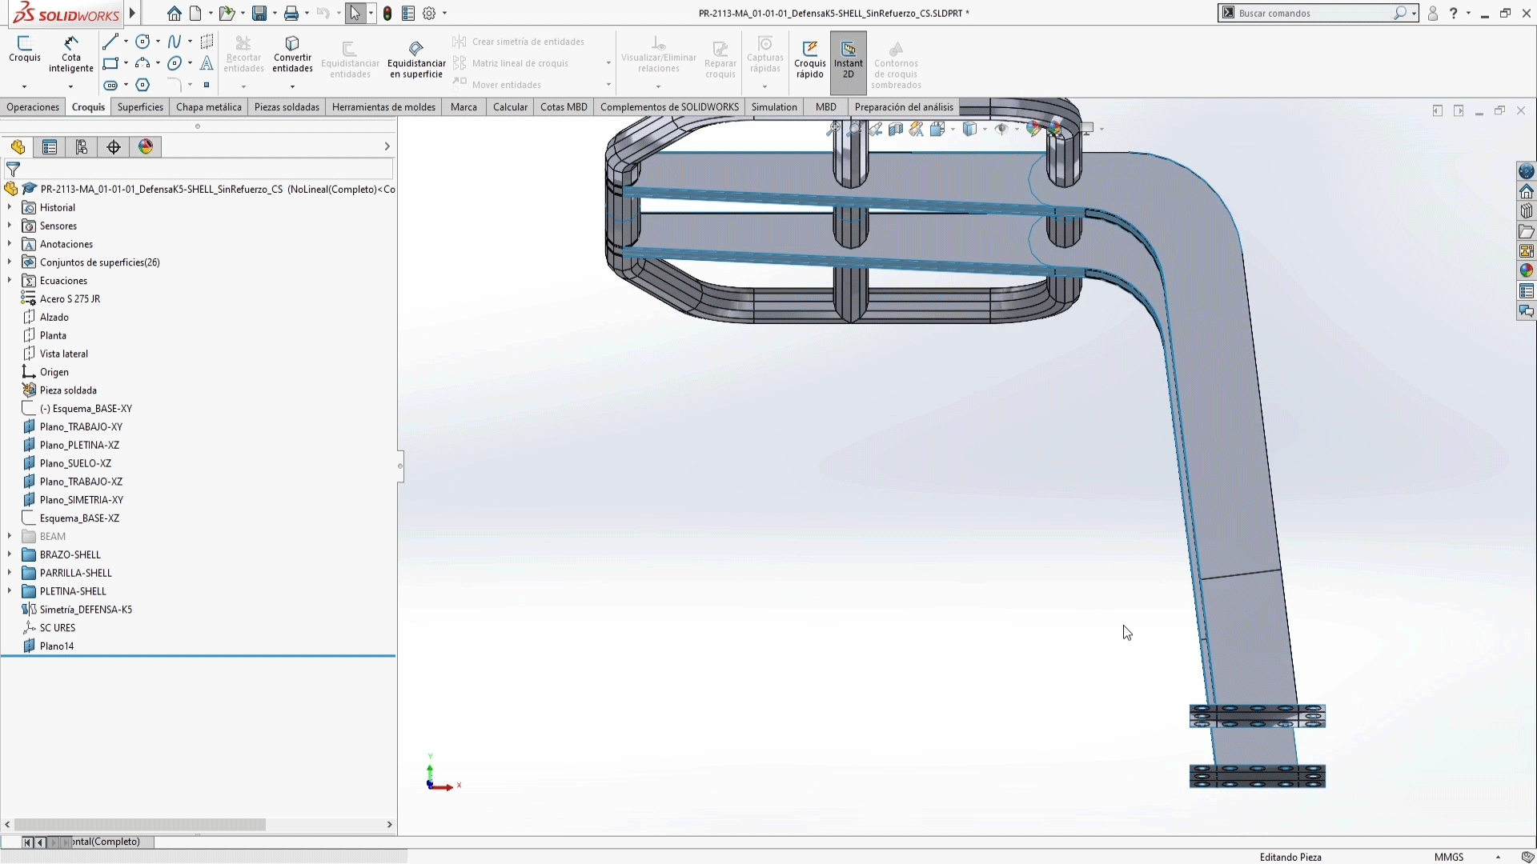Image resolution: width=1537 pixels, height=864 pixels.
Task: Click Previous View in heads-up toolbar
Action: 875,129
